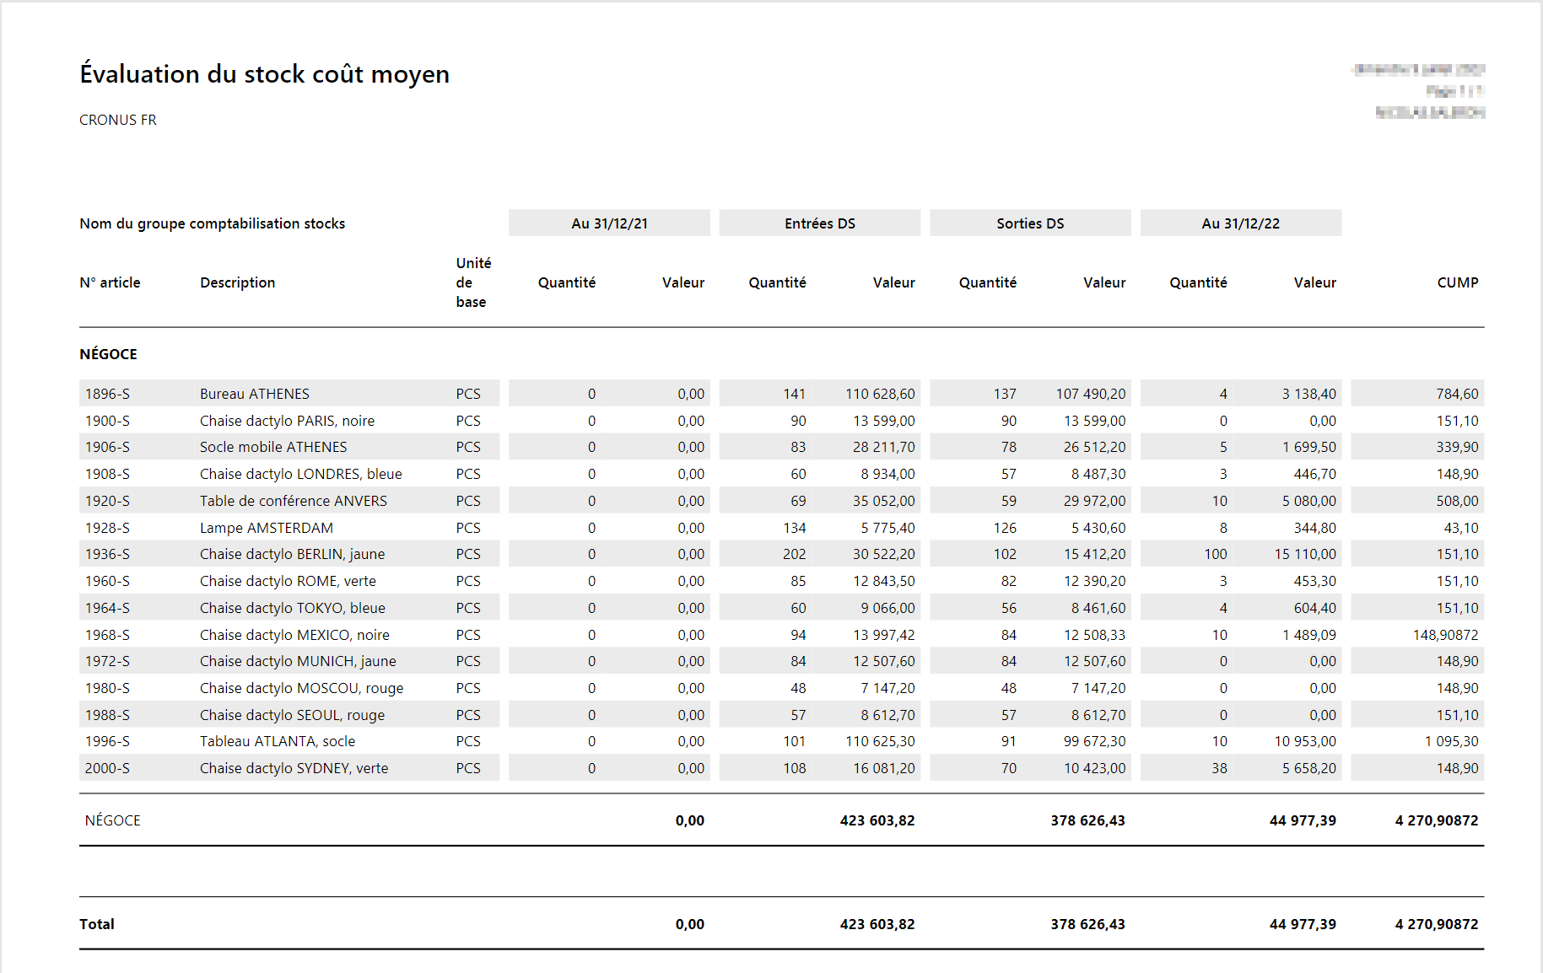Select article number '1960-S'
Image resolution: width=1543 pixels, height=973 pixels.
pos(107,581)
